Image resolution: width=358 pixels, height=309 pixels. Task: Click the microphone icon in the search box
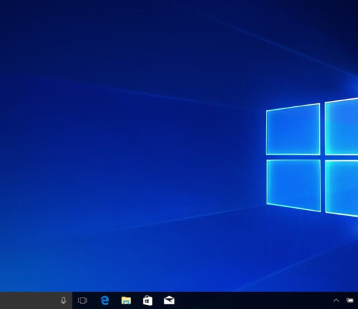click(64, 300)
